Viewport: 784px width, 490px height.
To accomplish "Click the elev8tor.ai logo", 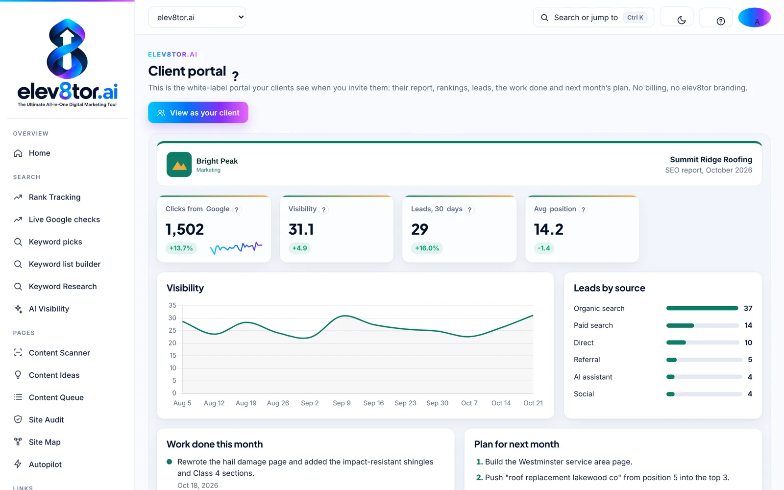I will tap(67, 63).
